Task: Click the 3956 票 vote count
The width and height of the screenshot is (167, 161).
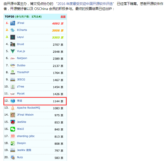Action: [x=58, y=31]
